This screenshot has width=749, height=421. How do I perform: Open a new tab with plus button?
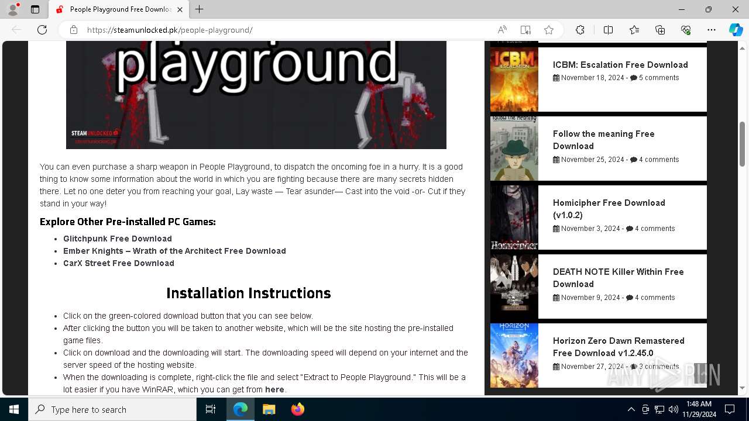click(x=200, y=9)
